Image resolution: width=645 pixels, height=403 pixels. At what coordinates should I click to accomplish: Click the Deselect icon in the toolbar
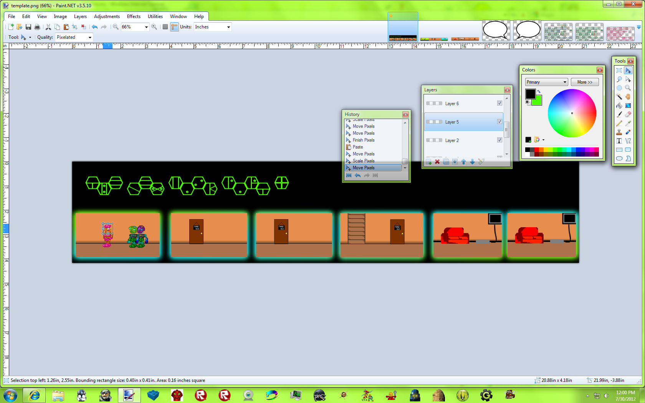(84, 27)
